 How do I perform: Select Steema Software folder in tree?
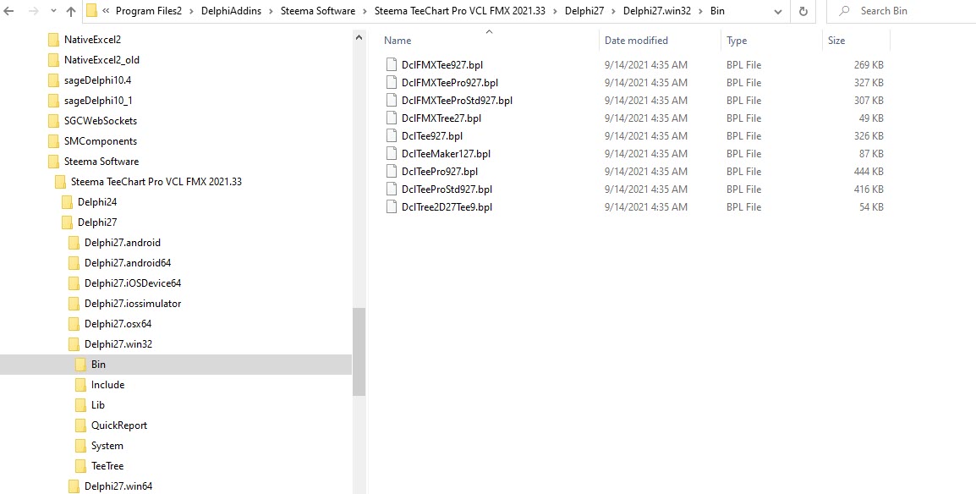101,162
